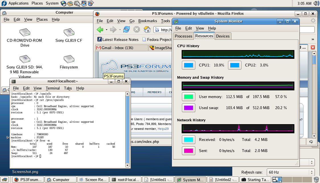Open the Filesystem drive icon
This screenshot has height=183, width=320.
pos(69,59)
